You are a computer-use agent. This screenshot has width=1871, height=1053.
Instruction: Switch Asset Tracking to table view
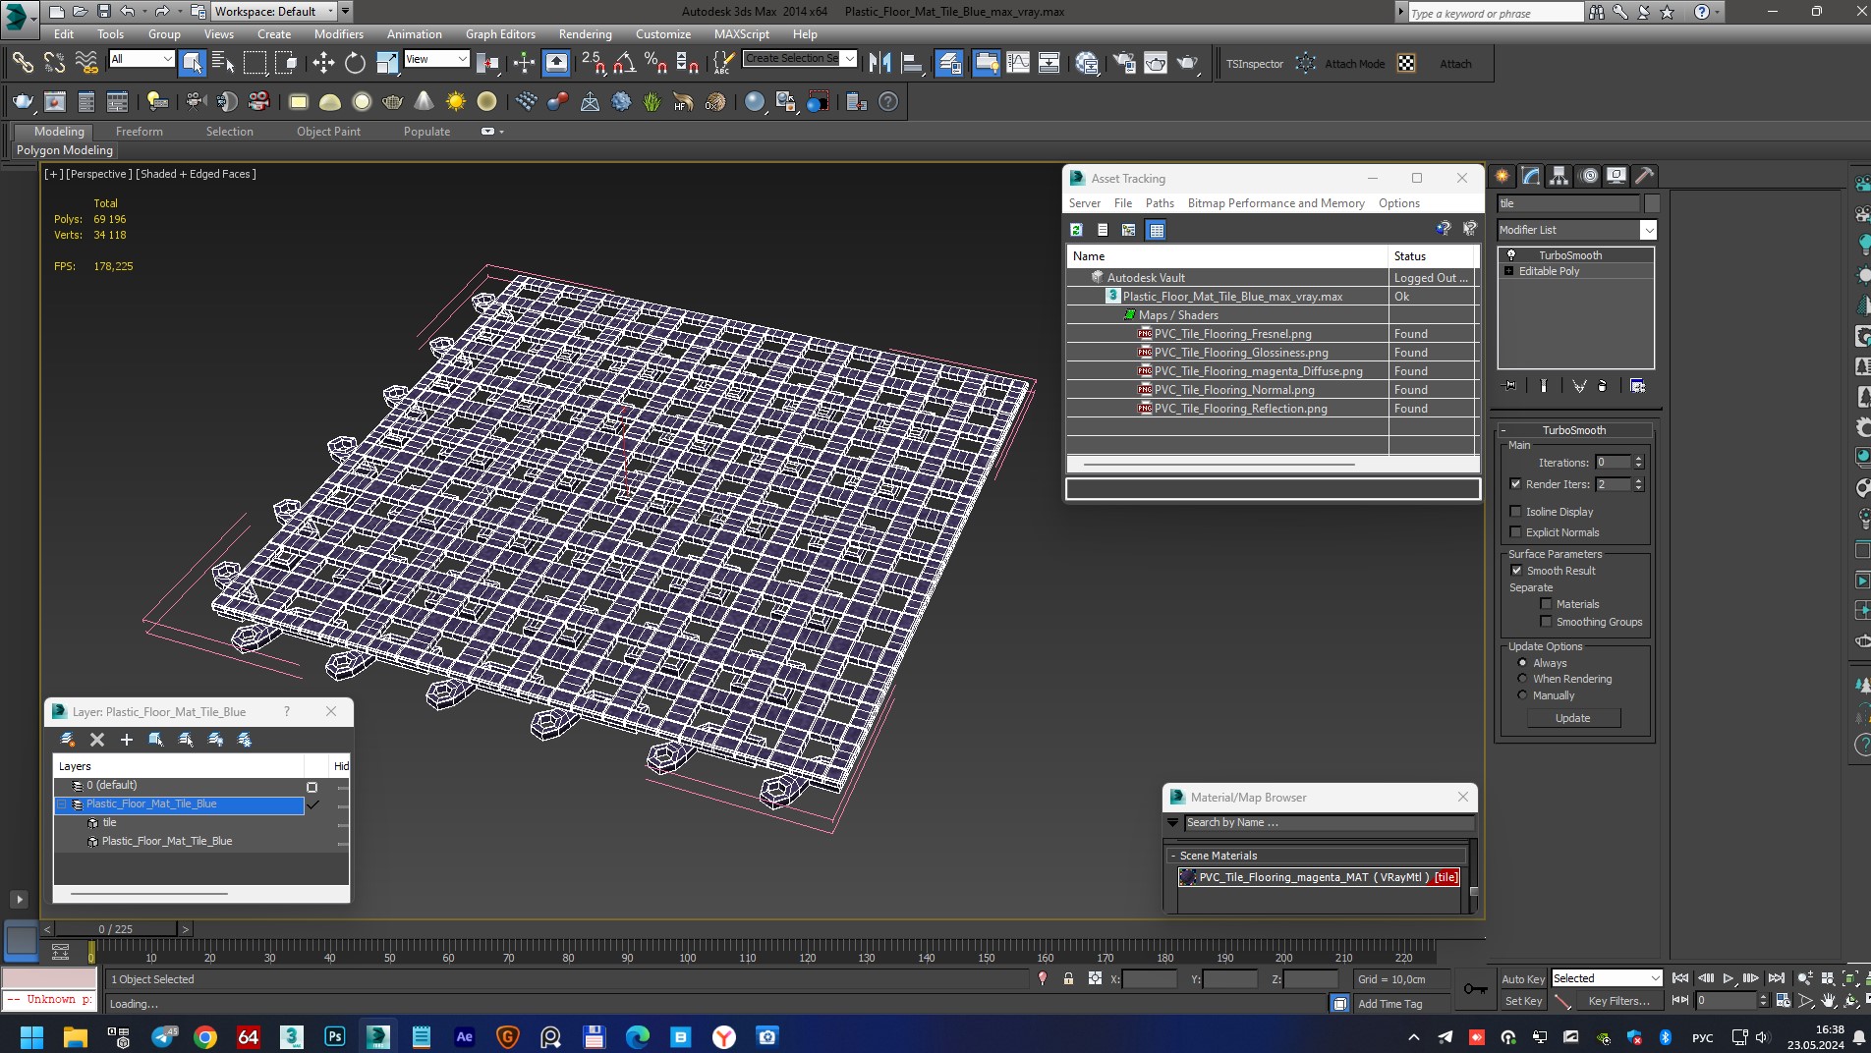tap(1156, 230)
